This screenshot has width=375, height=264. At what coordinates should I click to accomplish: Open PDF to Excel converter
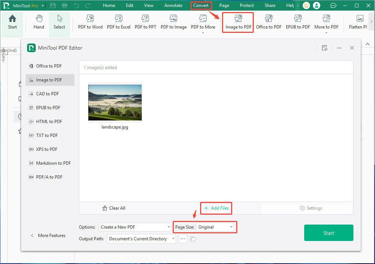click(119, 22)
